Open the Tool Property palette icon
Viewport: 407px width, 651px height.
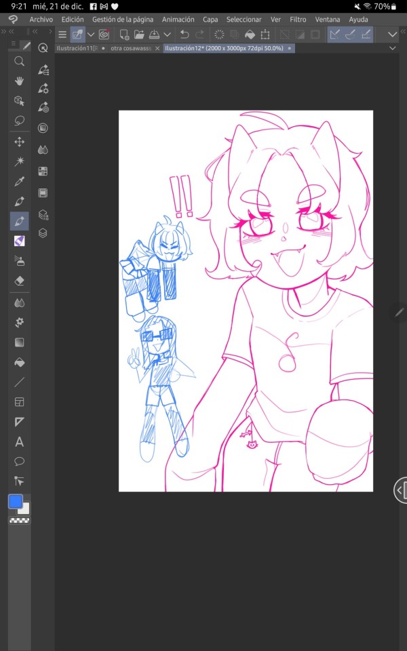pyautogui.click(x=43, y=88)
